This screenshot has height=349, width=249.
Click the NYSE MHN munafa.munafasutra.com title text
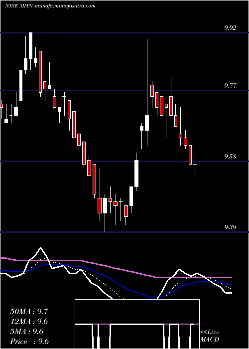(50, 6)
